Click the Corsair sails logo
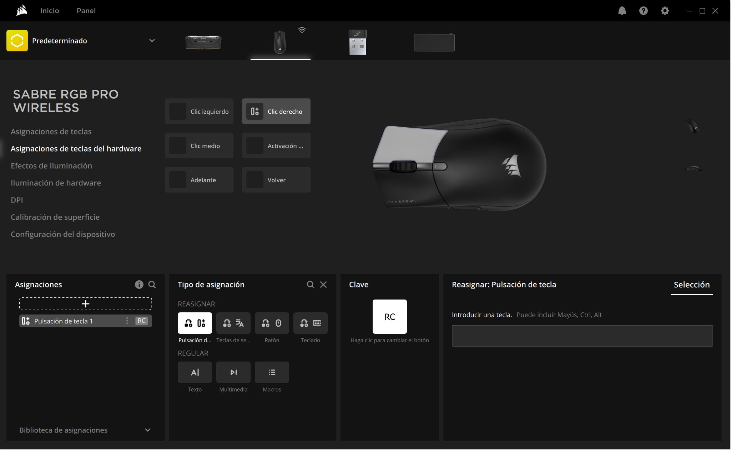 point(21,10)
